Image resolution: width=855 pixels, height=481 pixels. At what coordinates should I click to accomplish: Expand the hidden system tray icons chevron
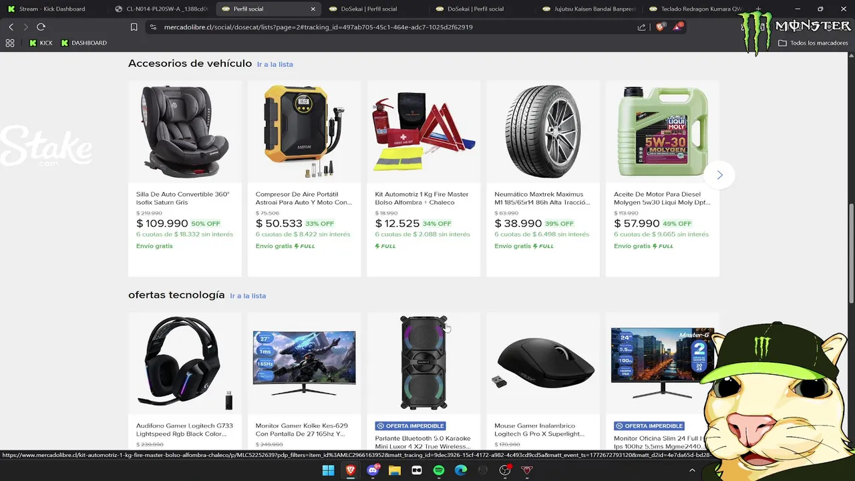pos(692,470)
